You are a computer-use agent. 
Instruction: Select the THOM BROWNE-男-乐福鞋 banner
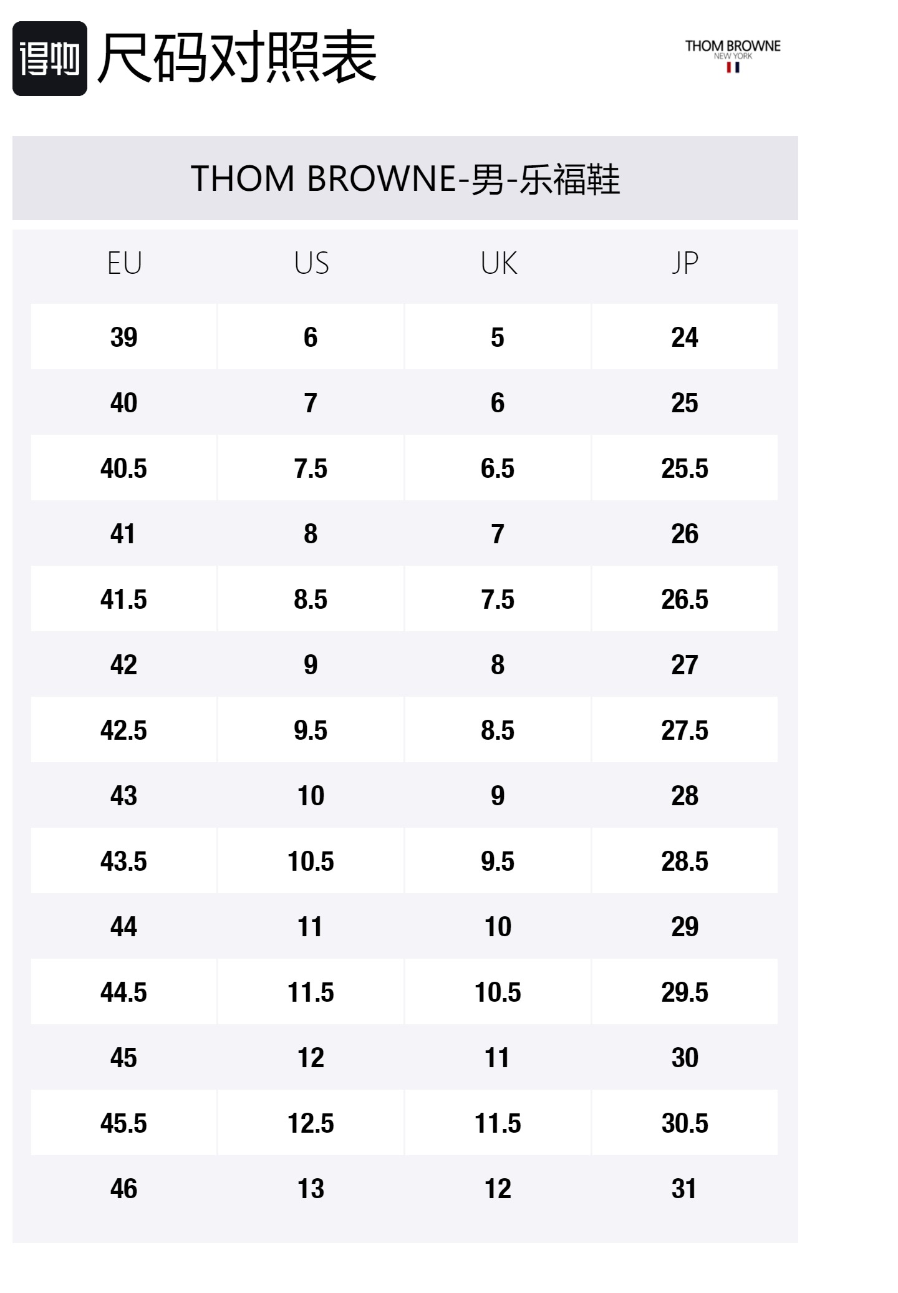(x=405, y=178)
